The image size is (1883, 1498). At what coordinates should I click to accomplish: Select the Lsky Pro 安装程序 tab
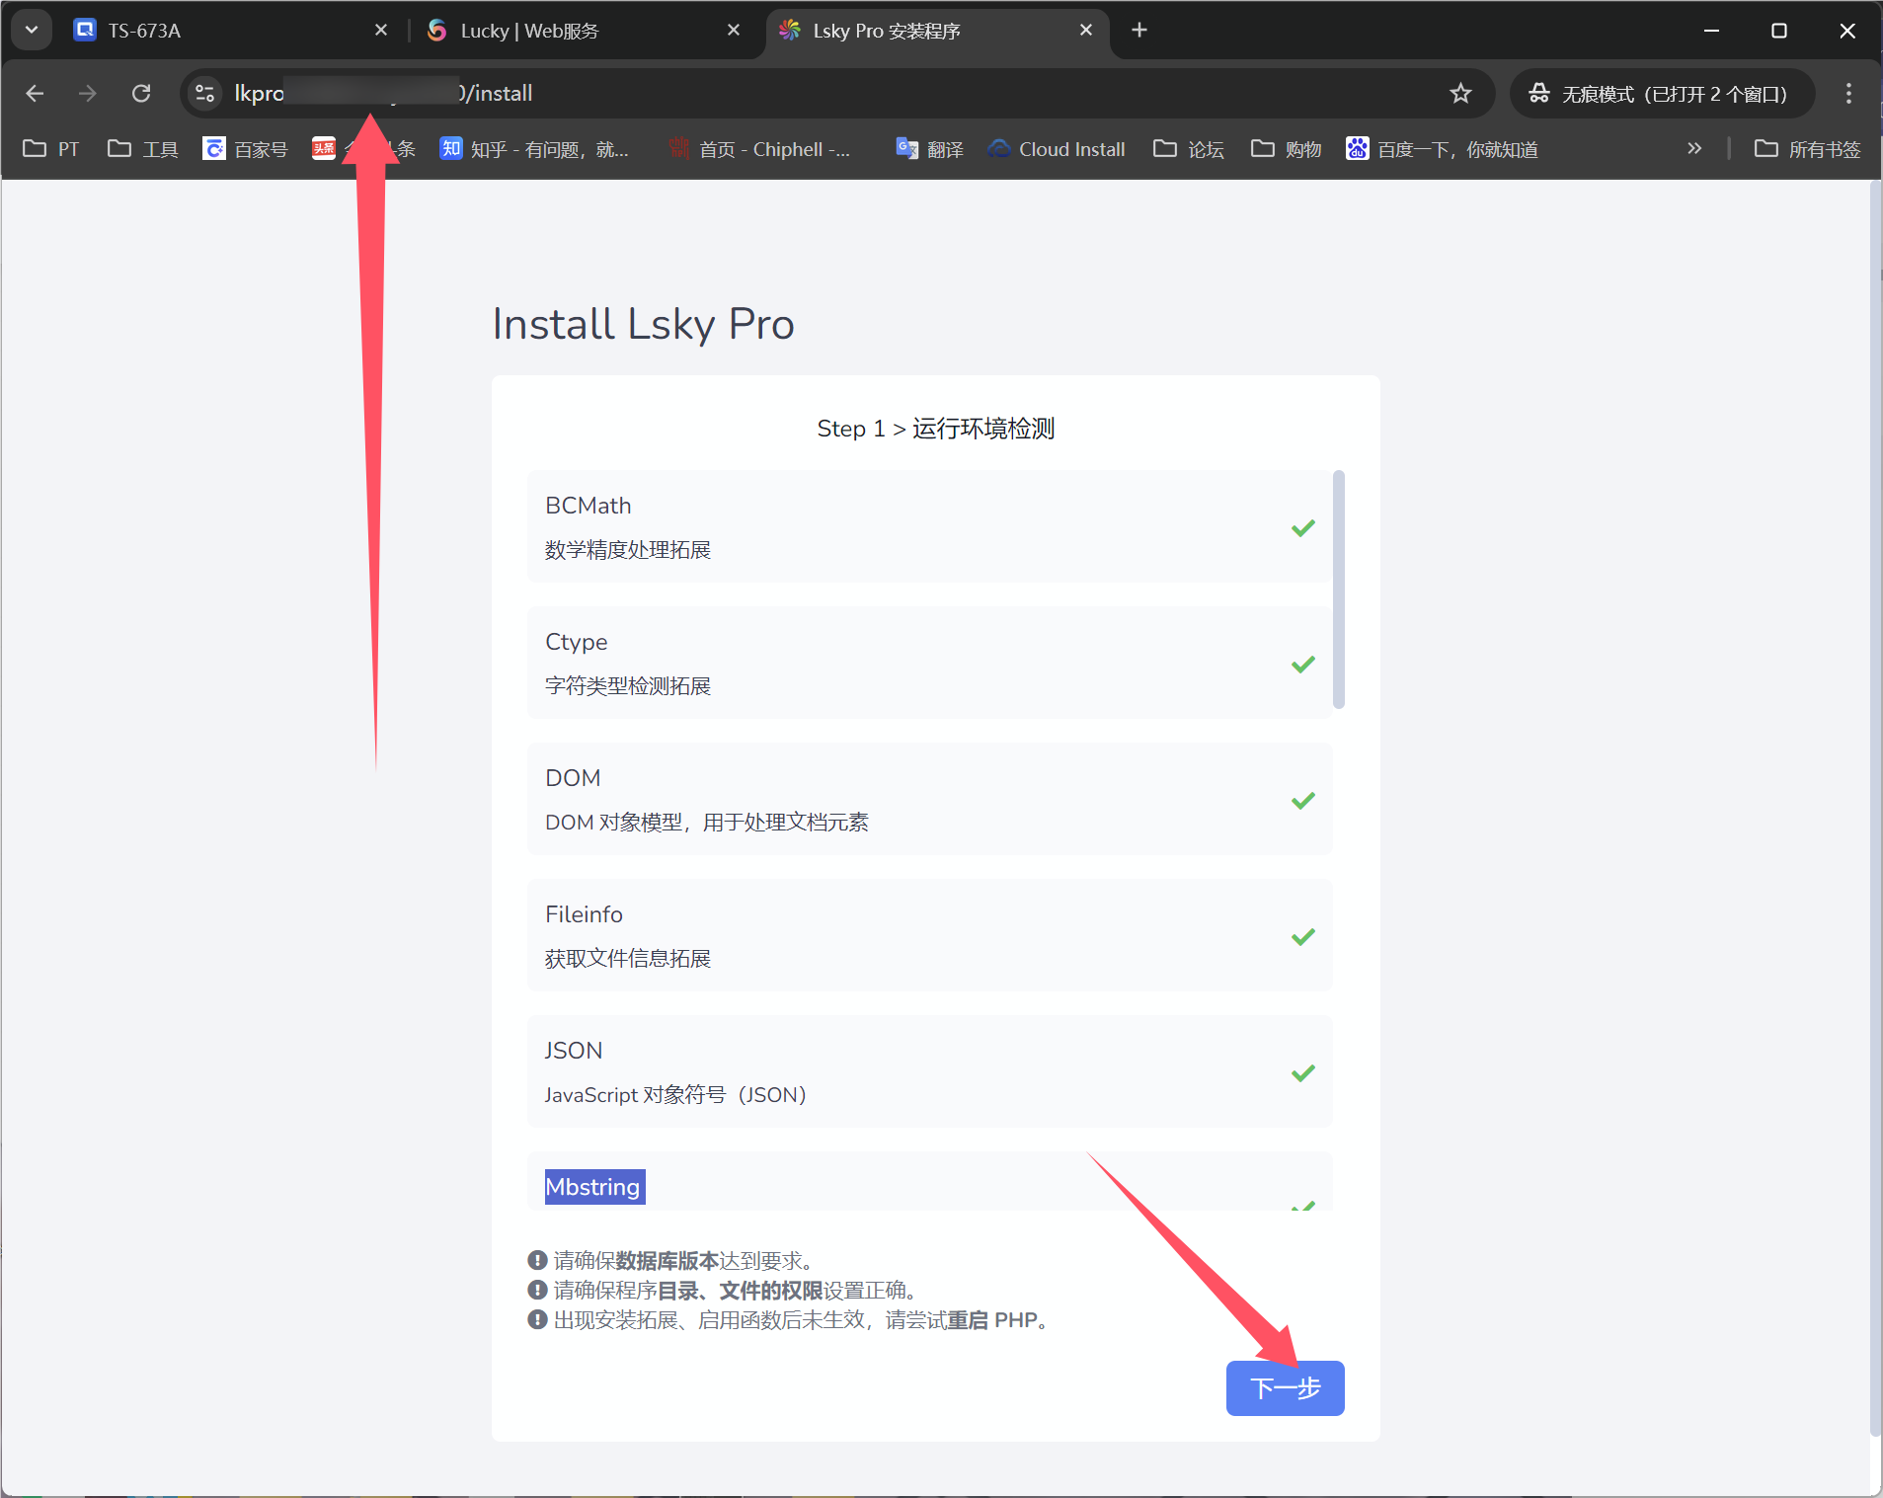936,31
